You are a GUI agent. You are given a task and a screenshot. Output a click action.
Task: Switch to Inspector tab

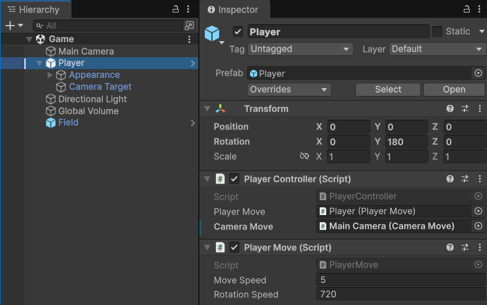(x=233, y=10)
